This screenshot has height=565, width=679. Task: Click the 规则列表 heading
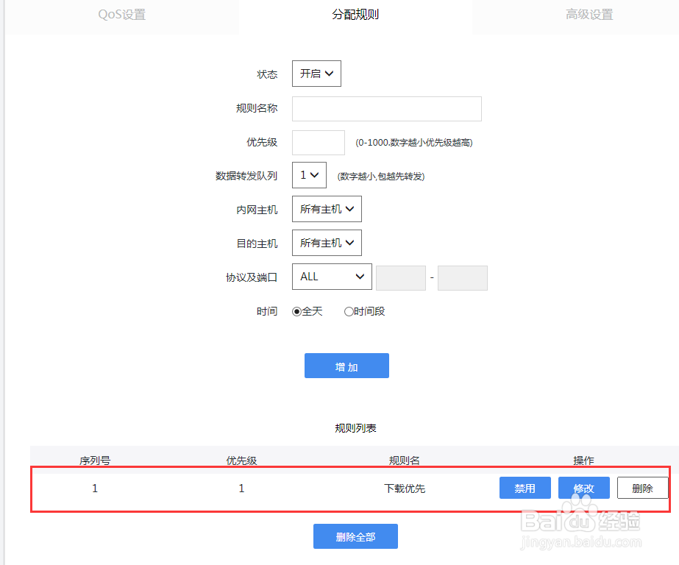point(355,428)
